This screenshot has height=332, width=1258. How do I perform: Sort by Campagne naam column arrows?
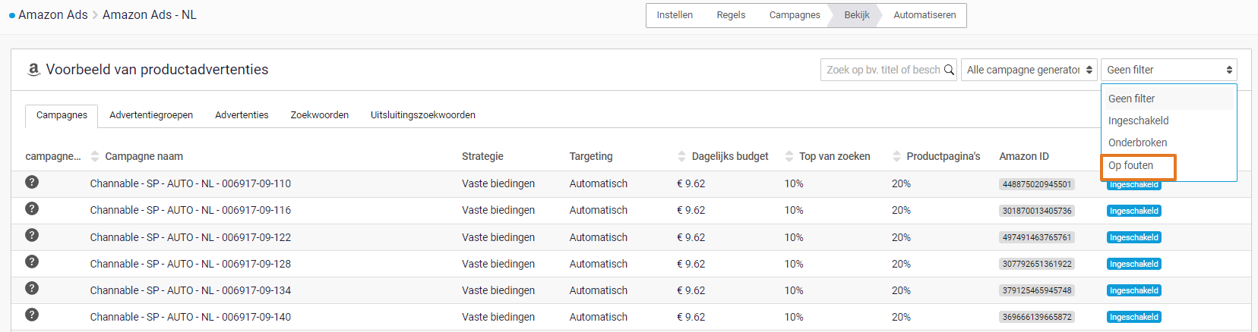[x=95, y=156]
